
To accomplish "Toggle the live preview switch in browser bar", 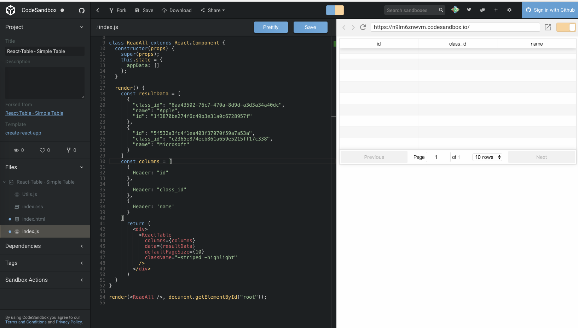I will point(566,27).
